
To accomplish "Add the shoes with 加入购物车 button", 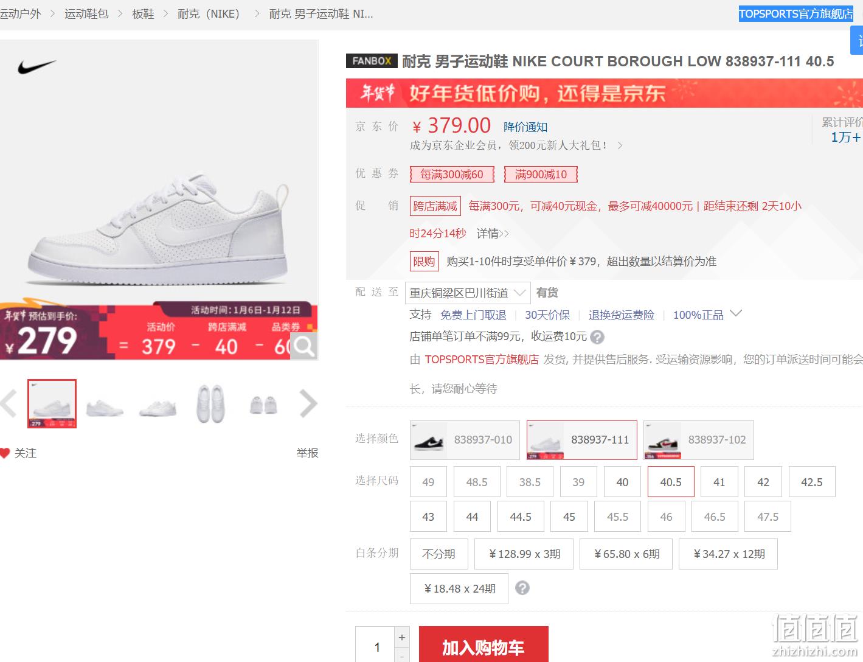I will tap(483, 645).
